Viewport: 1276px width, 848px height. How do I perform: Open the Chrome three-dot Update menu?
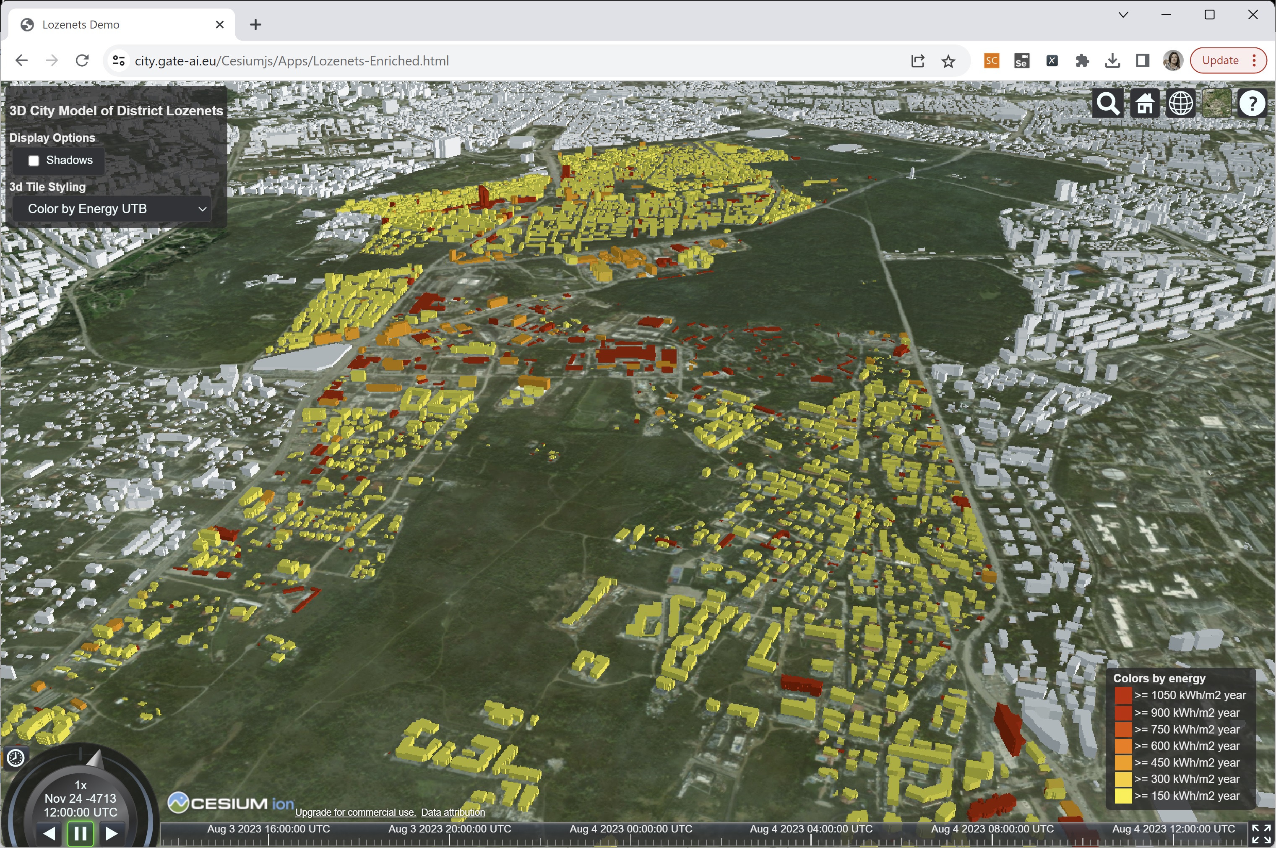coord(1254,60)
